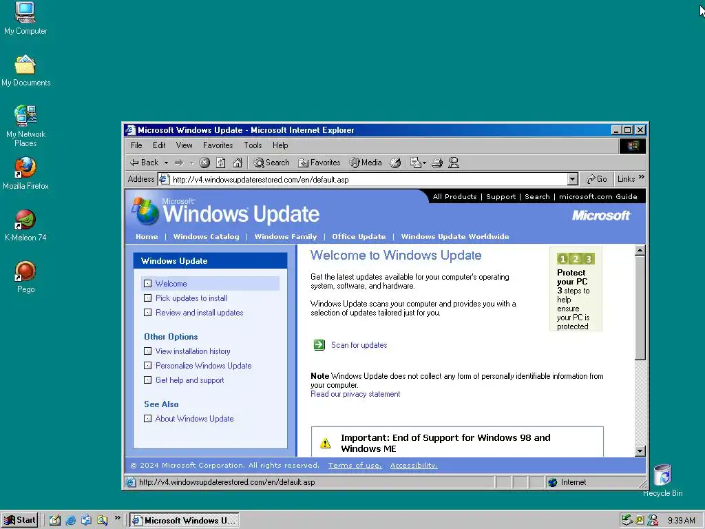Open My Computer desktop icon

[x=25, y=18]
